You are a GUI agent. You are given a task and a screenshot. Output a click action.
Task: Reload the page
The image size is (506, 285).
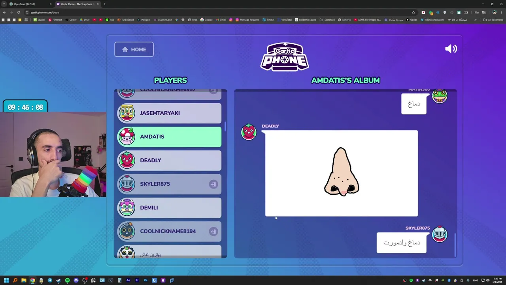[x=18, y=12]
